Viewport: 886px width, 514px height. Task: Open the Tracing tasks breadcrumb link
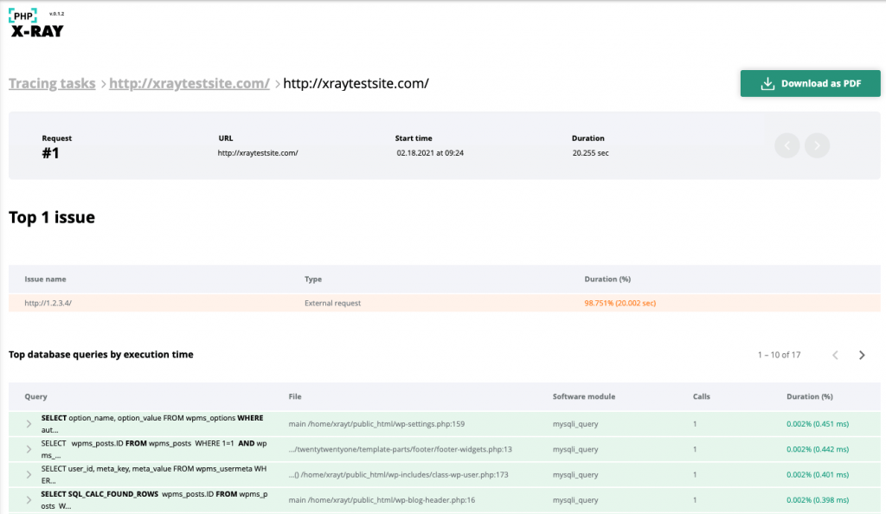(x=52, y=83)
